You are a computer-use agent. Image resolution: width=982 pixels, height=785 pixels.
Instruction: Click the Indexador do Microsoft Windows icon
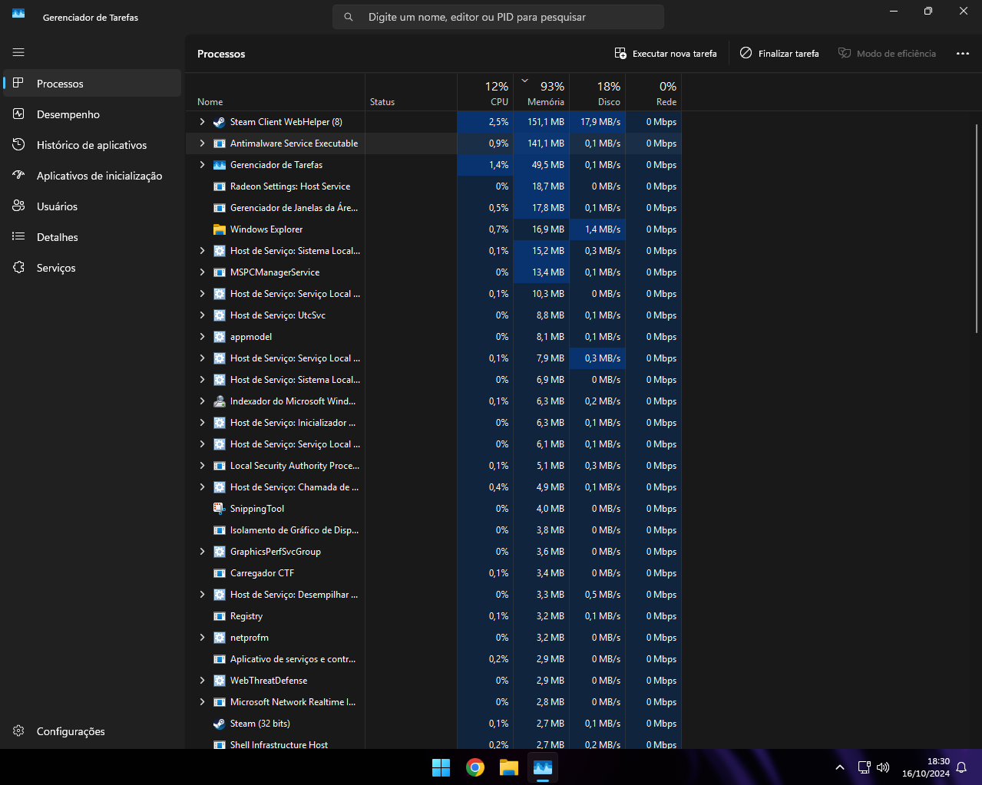[x=220, y=401]
